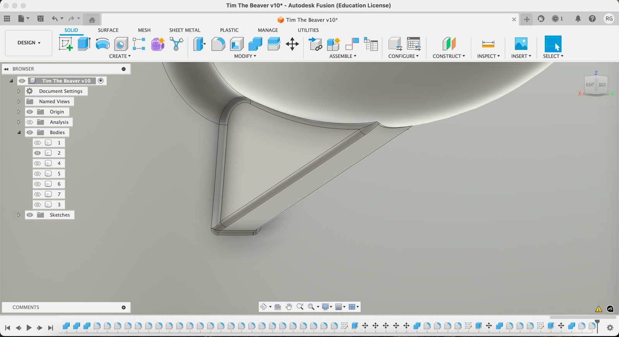Open the CONSTRUCT menu
Image resolution: width=619 pixels, height=337 pixels.
click(x=448, y=56)
